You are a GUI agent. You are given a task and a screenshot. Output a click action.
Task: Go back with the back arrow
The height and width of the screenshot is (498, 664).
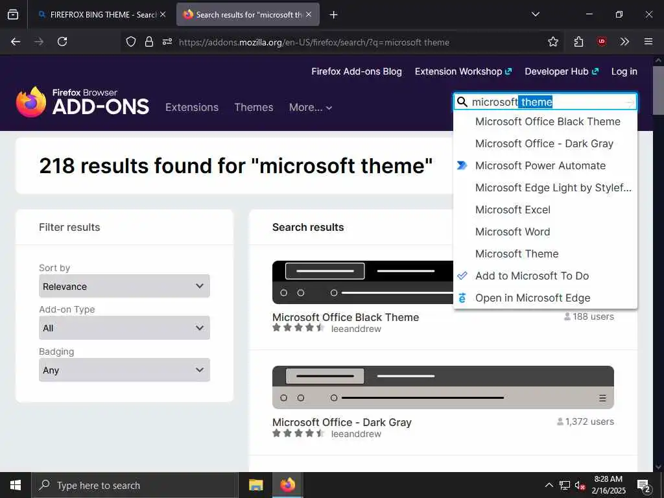tap(16, 41)
